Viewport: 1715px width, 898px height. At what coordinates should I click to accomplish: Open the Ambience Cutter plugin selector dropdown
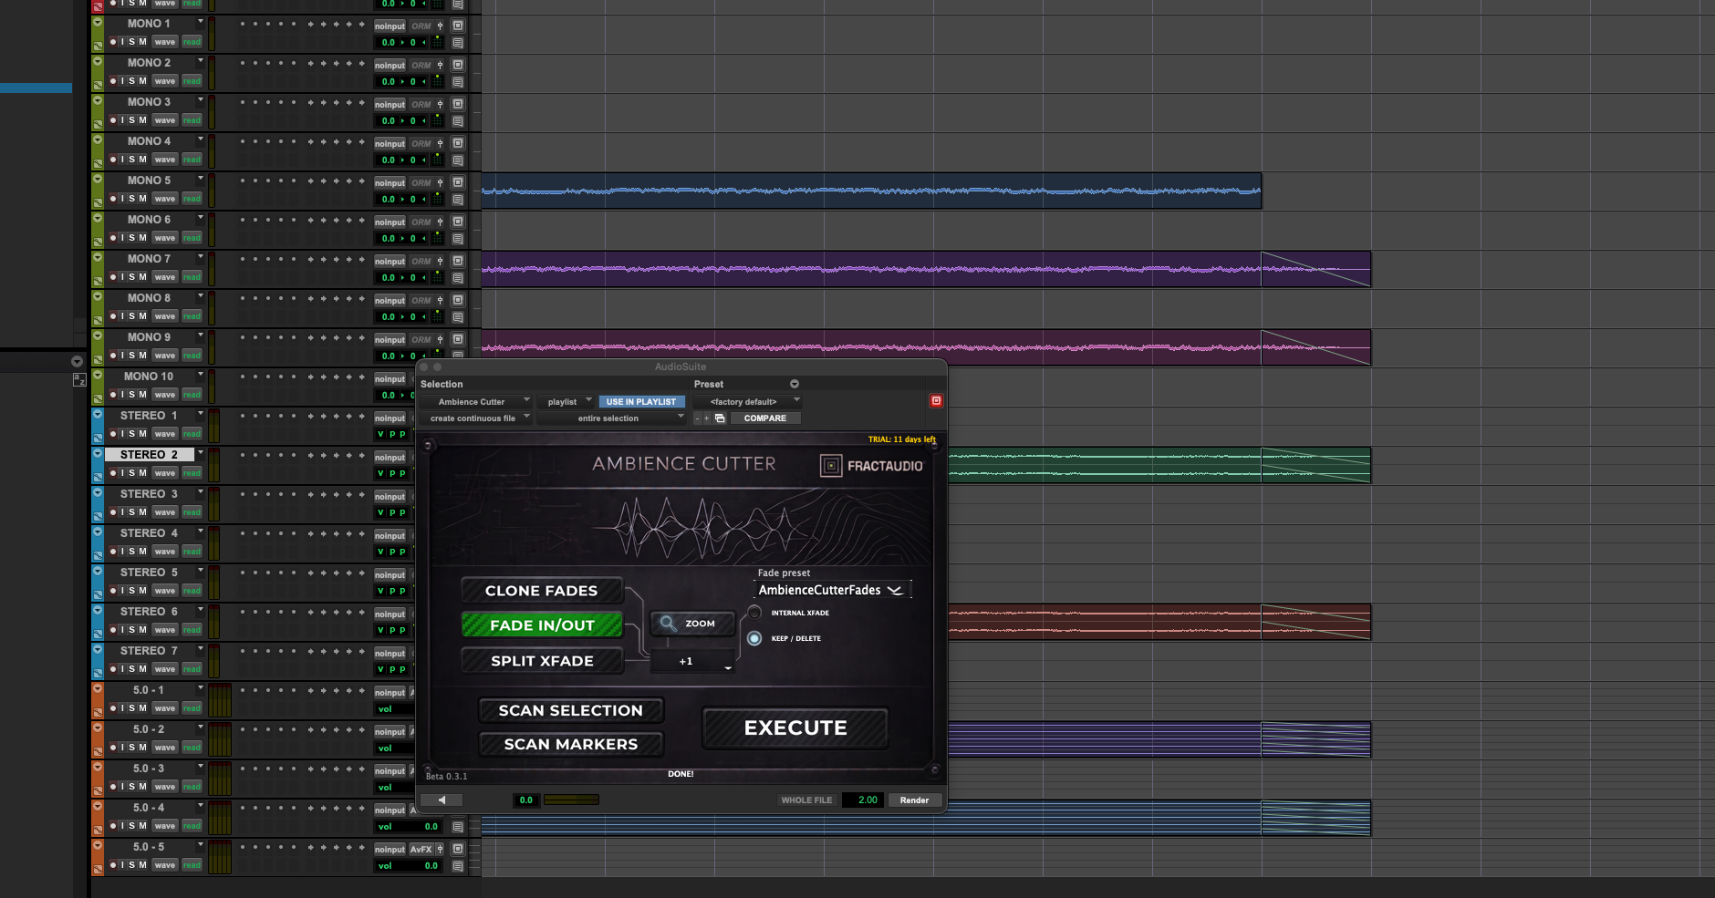click(475, 402)
